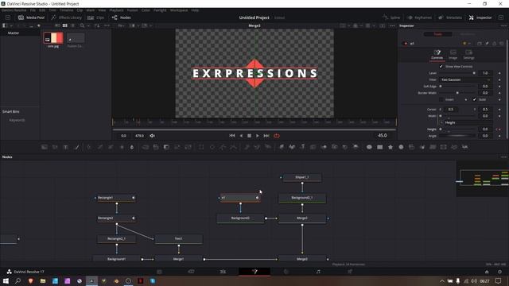Open the Nodes panel options menu

tap(503, 157)
